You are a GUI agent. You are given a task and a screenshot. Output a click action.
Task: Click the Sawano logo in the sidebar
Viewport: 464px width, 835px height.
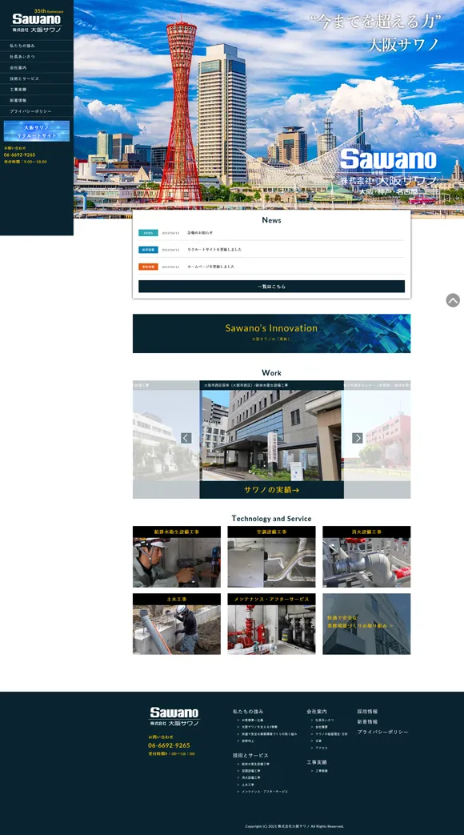pyautogui.click(x=37, y=22)
